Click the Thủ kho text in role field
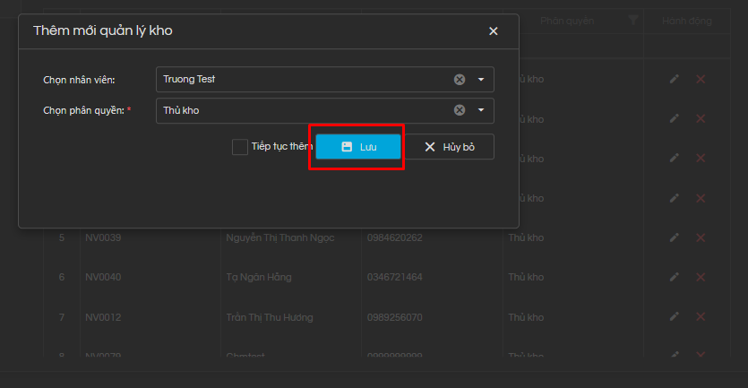Viewport: 748px width, 388px height. [181, 110]
